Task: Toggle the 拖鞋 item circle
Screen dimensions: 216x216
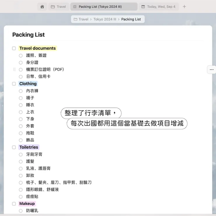Action: tap(21, 133)
